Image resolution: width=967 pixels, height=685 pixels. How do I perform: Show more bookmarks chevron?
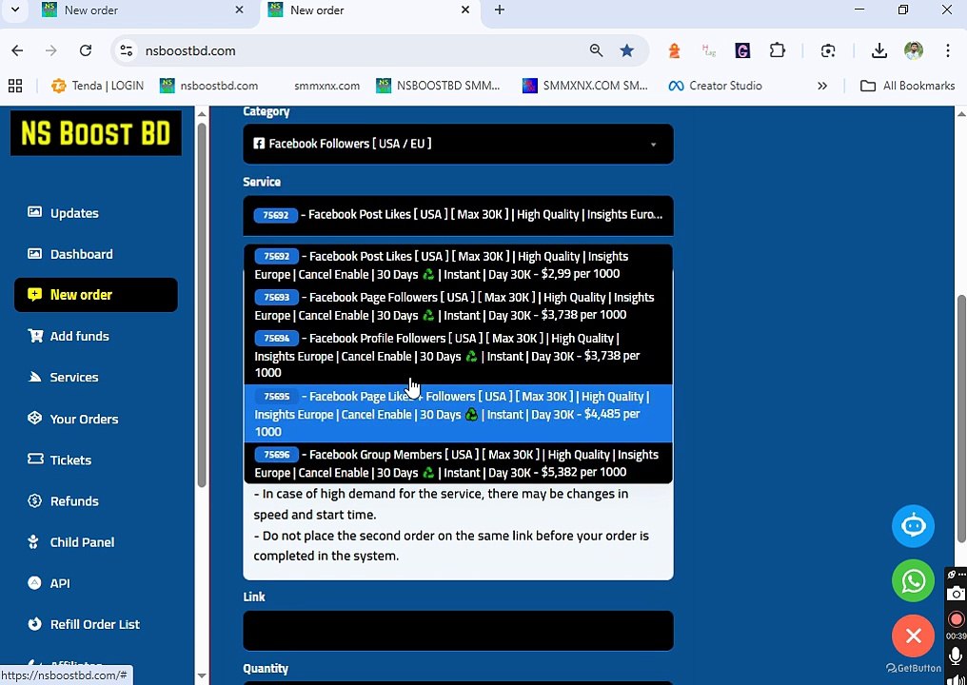point(822,86)
